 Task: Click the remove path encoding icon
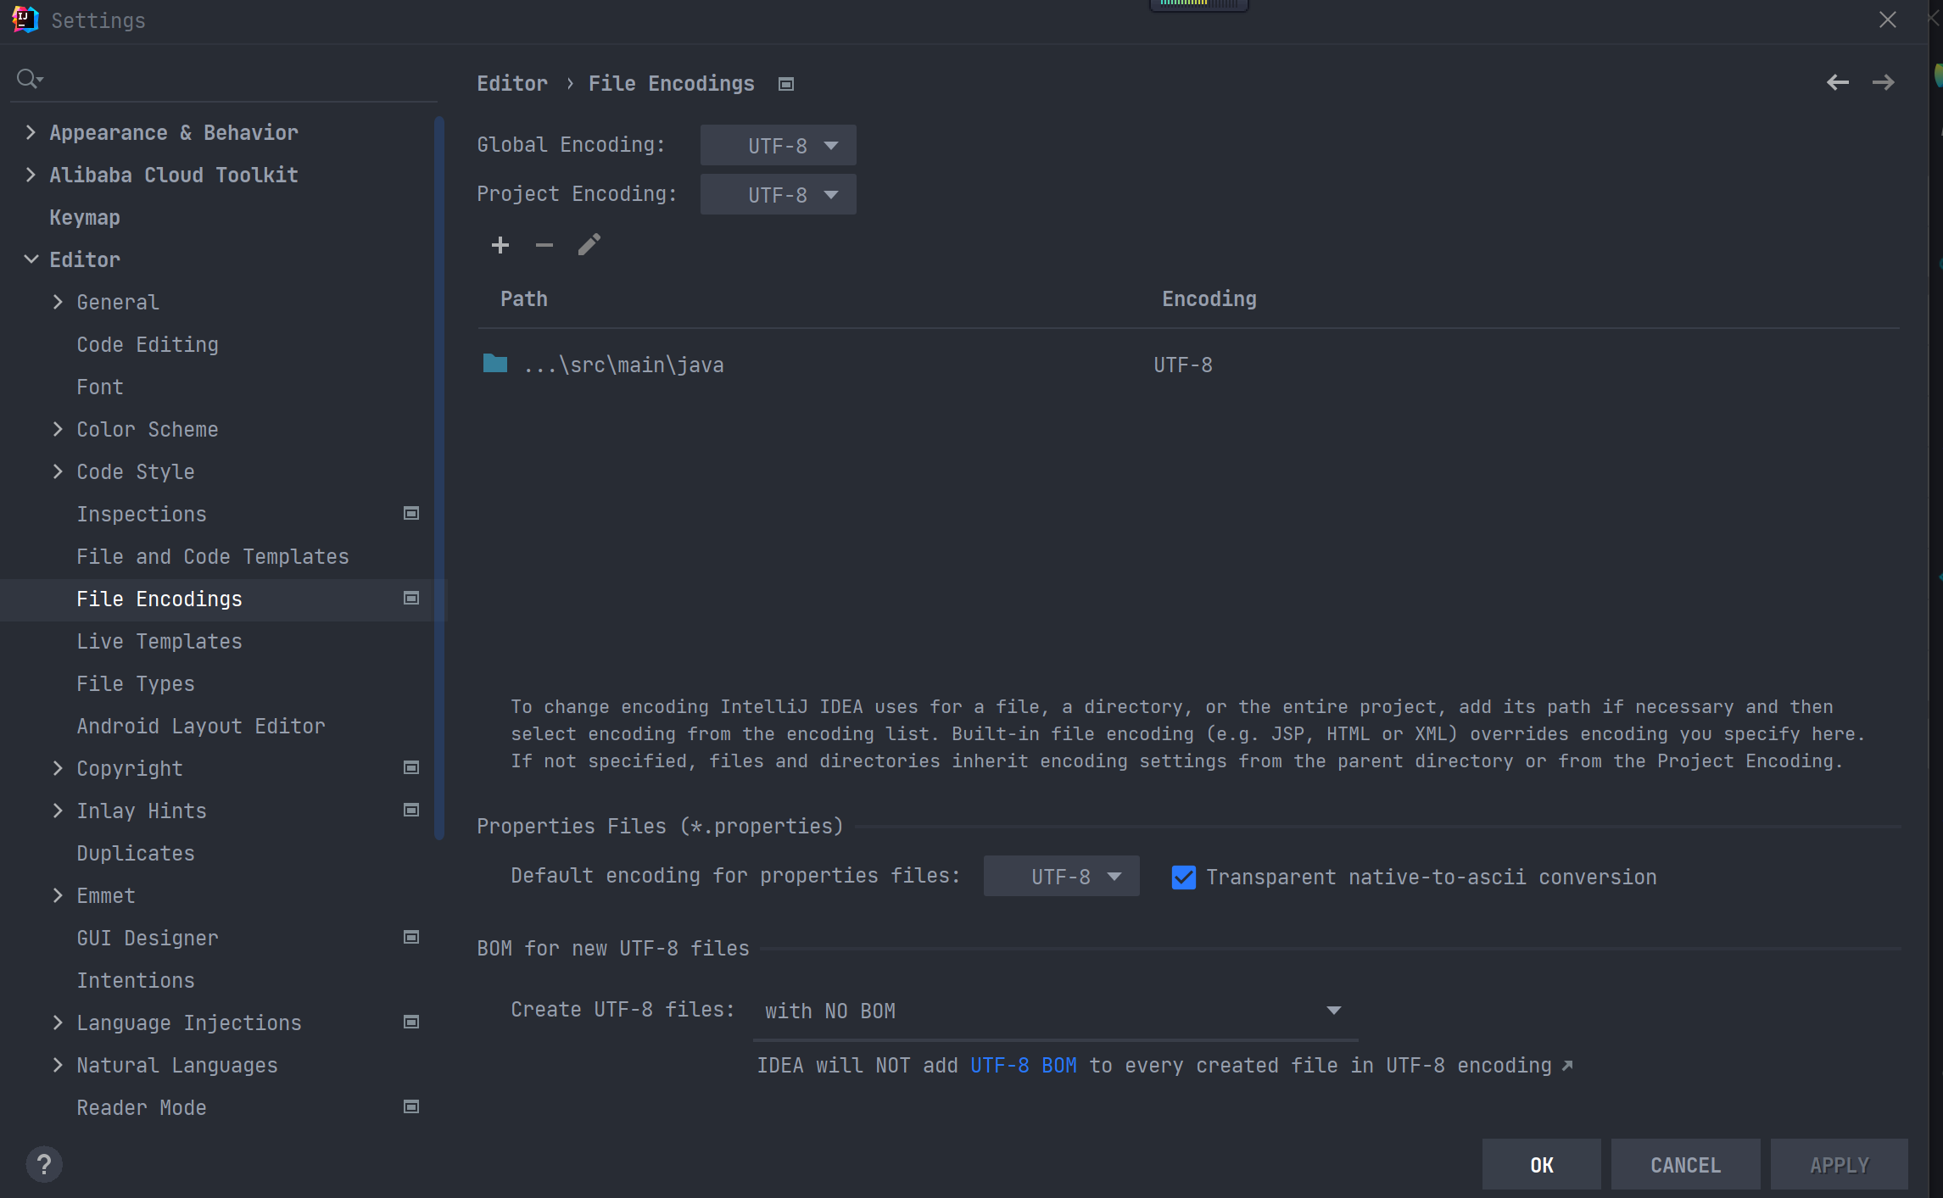point(544,246)
